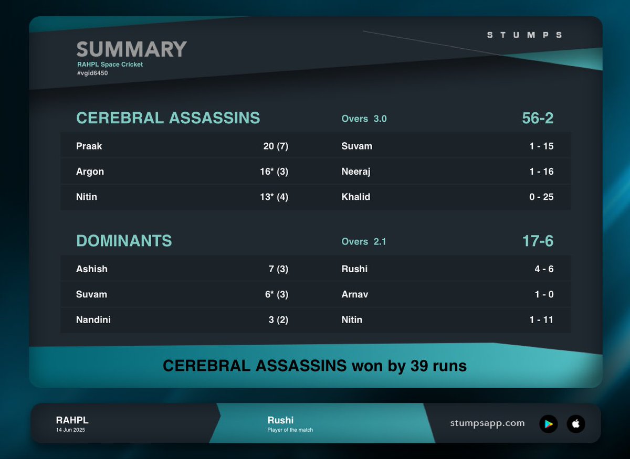
Task: Select bowler Rushi in Dominants innings
Action: coord(354,269)
